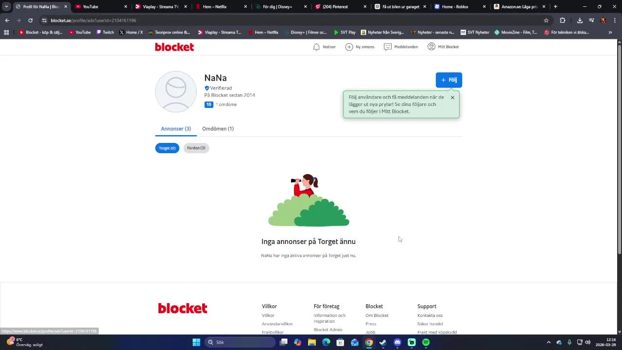
Task: Open Meddelanden chat bubble icon
Action: coord(388,47)
